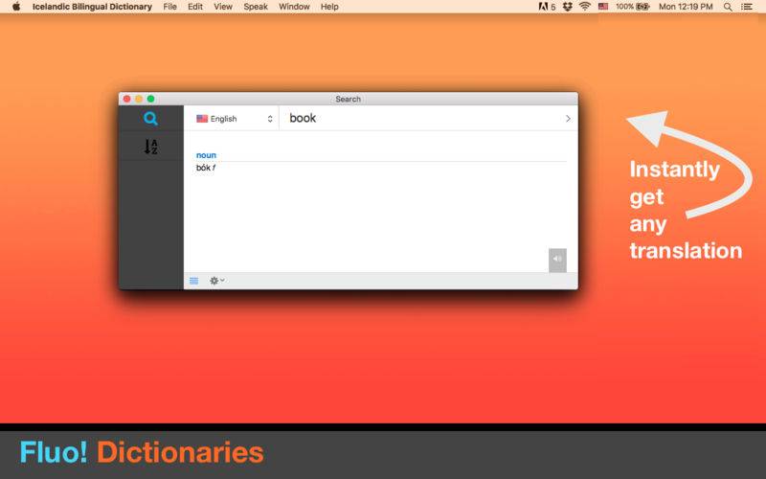Open the View menu
This screenshot has height=479, width=766.
click(223, 7)
